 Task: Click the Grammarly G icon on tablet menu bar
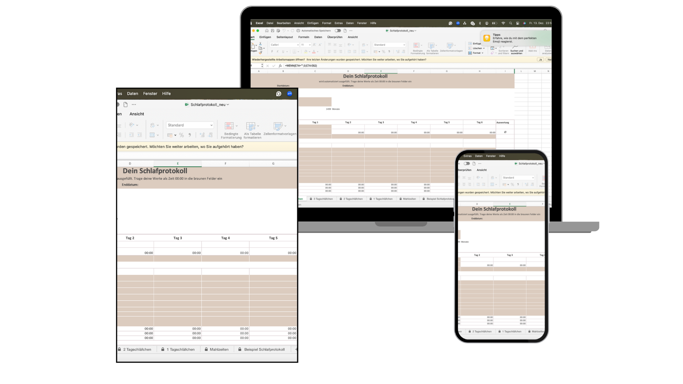coord(279,94)
